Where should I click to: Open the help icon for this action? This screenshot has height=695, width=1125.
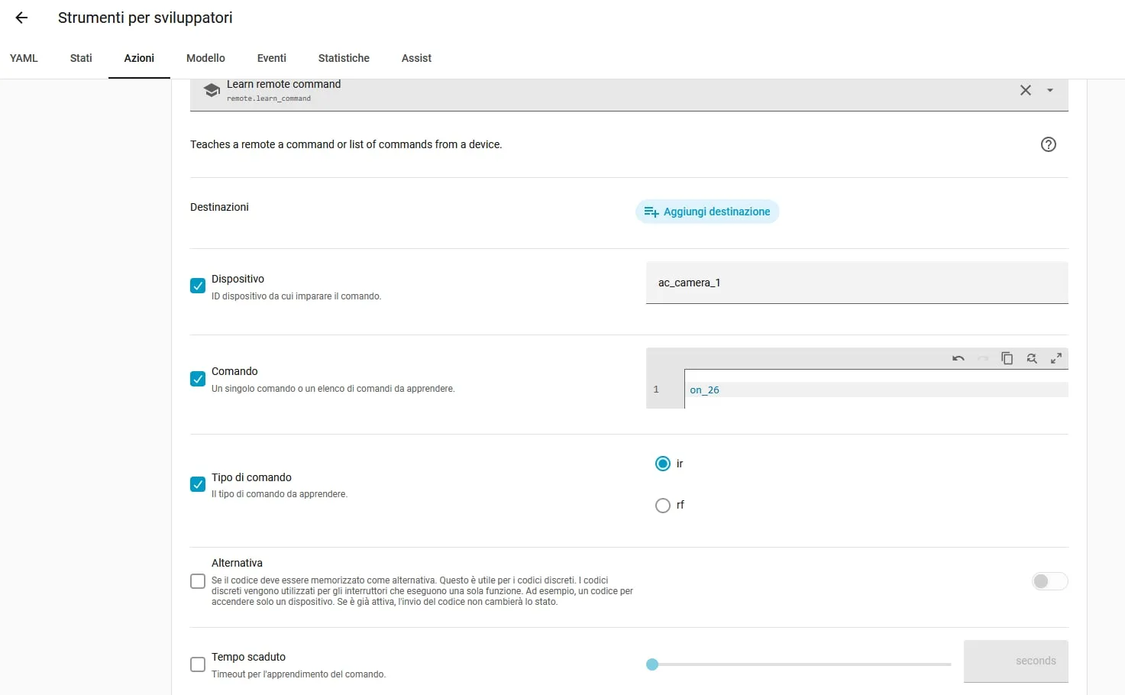pyautogui.click(x=1049, y=144)
